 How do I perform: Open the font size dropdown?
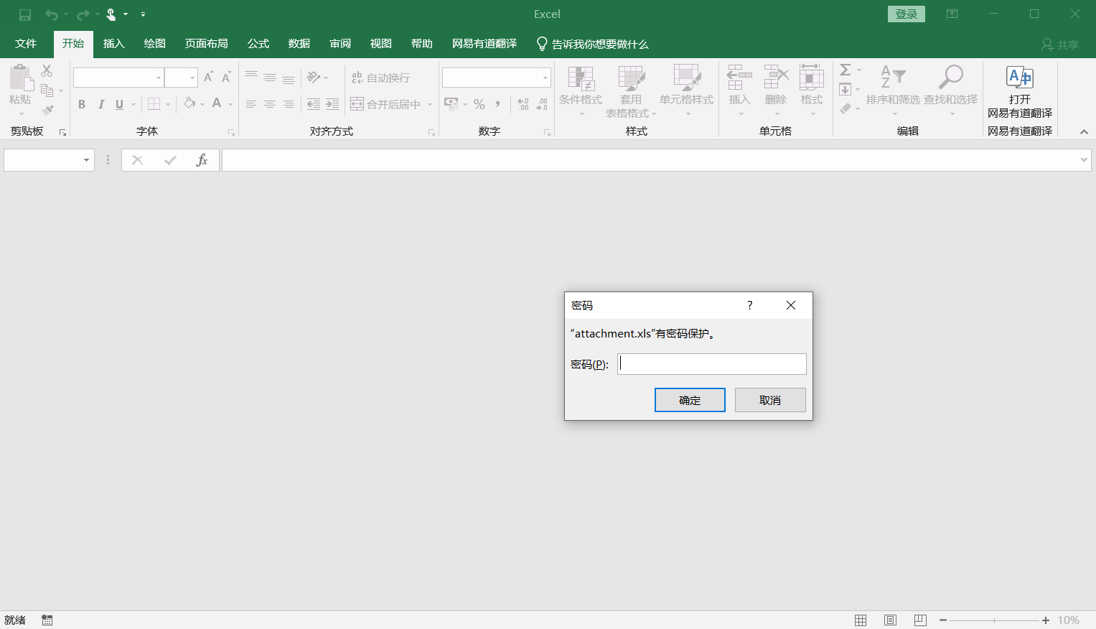[192, 78]
